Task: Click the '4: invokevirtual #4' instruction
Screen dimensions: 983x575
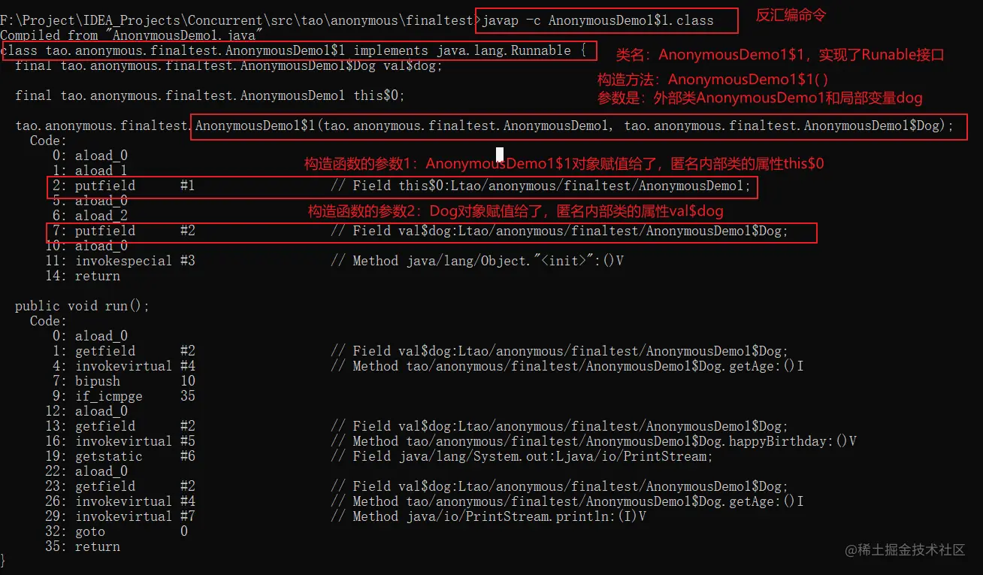Action: [124, 366]
